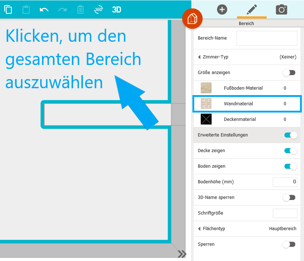Click the copy icon in the toolbar
304x261 pixels.
[8, 9]
